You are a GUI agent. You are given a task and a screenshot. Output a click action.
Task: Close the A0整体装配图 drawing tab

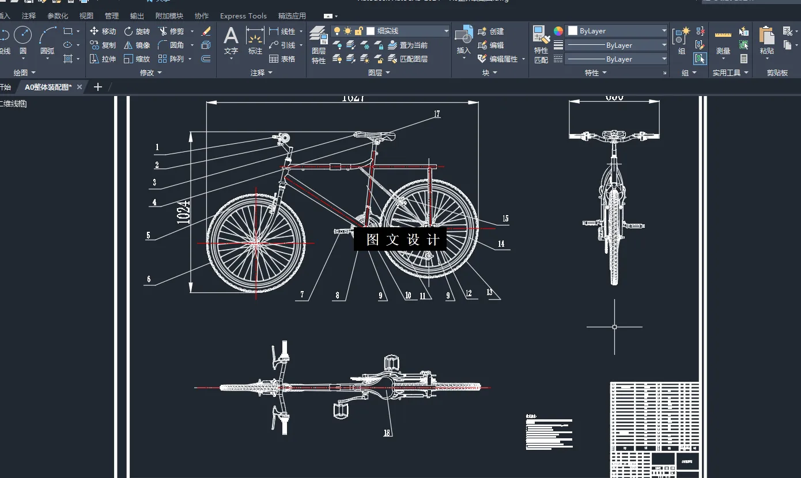tap(80, 87)
